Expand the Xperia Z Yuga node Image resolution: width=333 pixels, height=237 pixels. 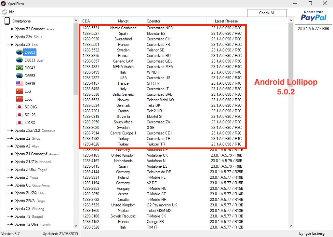coord(11,177)
